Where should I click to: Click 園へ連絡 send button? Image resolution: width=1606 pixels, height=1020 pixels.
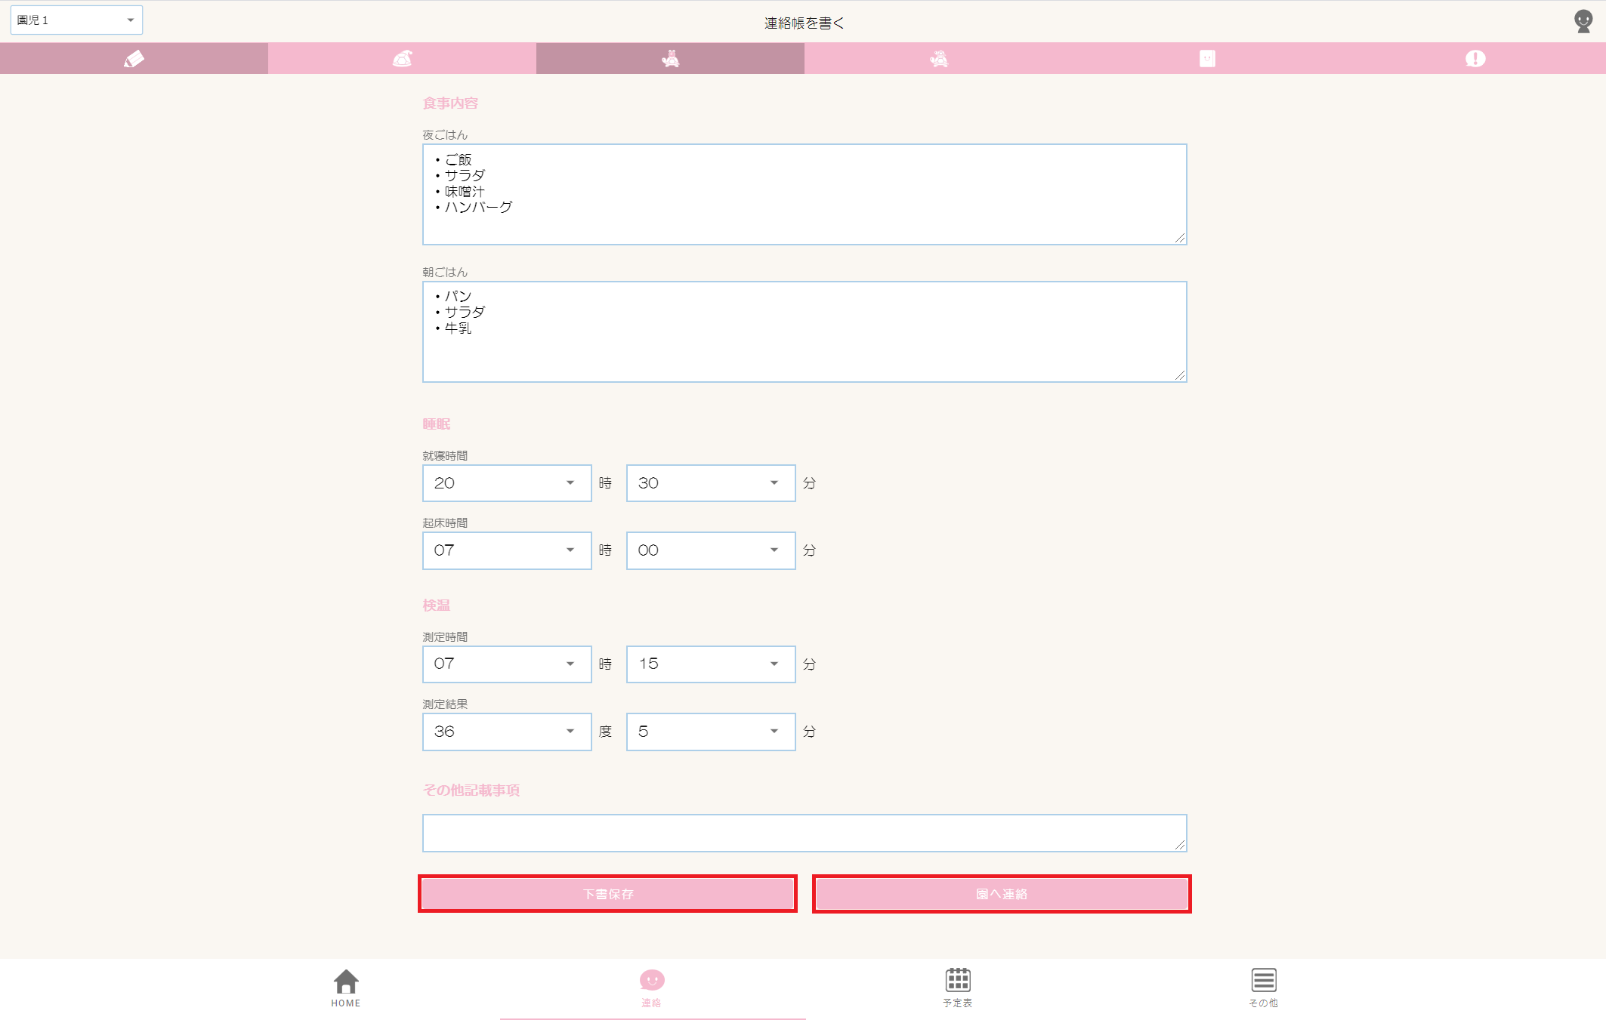click(x=1002, y=894)
